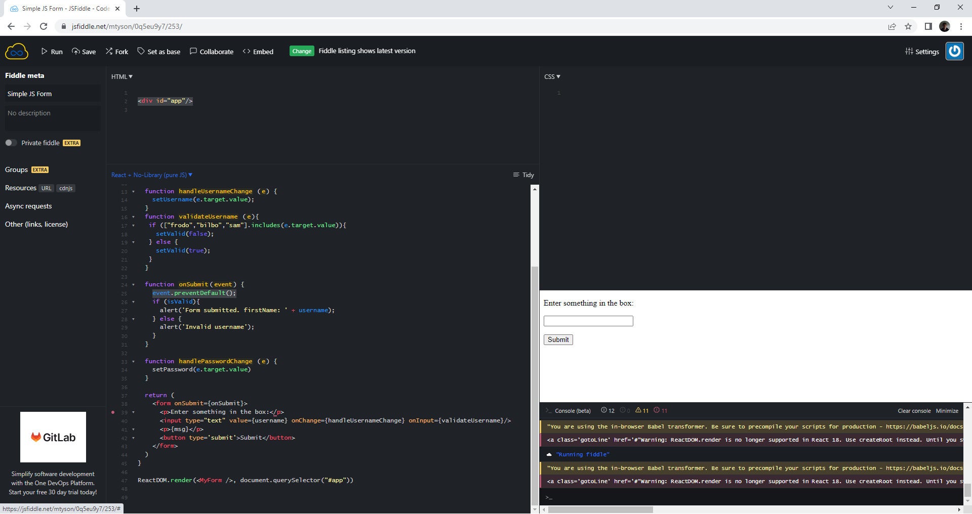The image size is (972, 514).
Task: Collapse code fold arrow at line 39
Action: [x=133, y=412]
